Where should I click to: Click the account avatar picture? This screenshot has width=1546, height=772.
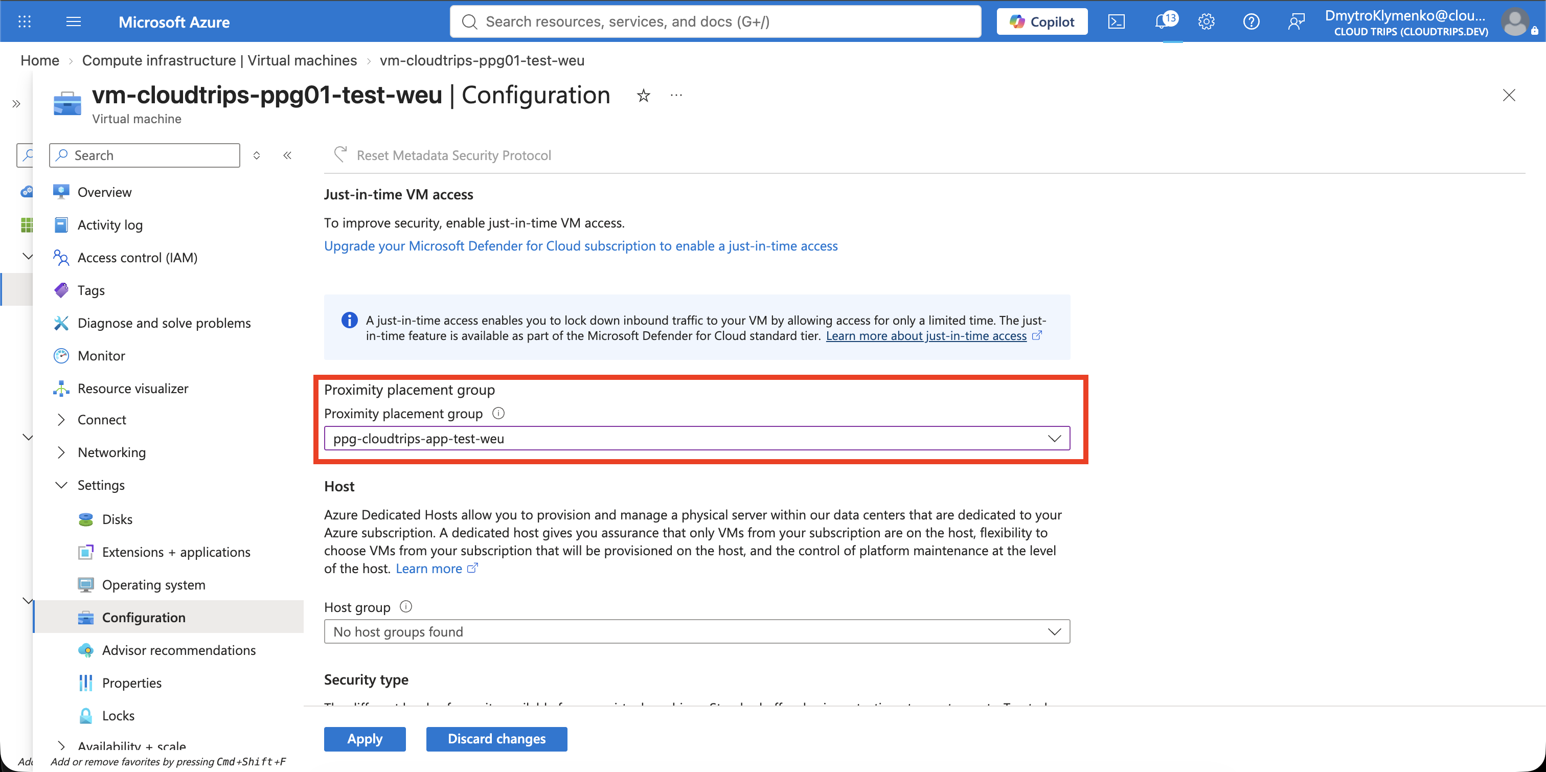point(1516,21)
